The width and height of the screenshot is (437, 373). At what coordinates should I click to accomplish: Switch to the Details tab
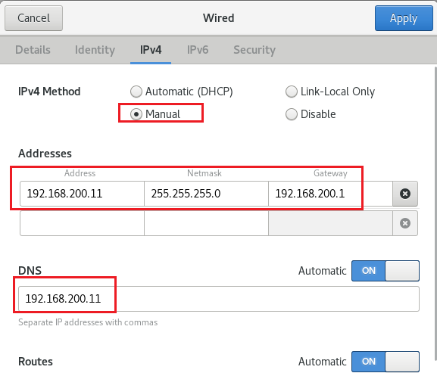pyautogui.click(x=33, y=50)
